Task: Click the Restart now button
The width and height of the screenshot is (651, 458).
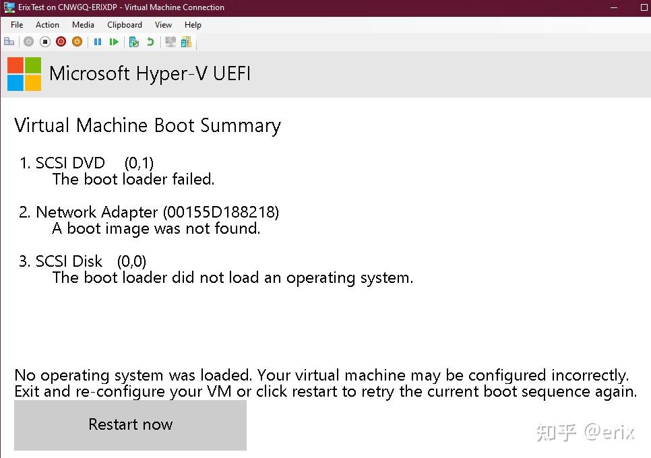Action: [130, 425]
